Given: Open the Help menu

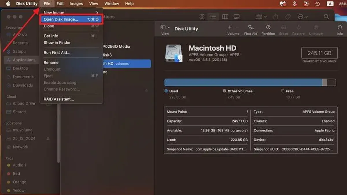Looking at the screenshot, I should (129, 3).
